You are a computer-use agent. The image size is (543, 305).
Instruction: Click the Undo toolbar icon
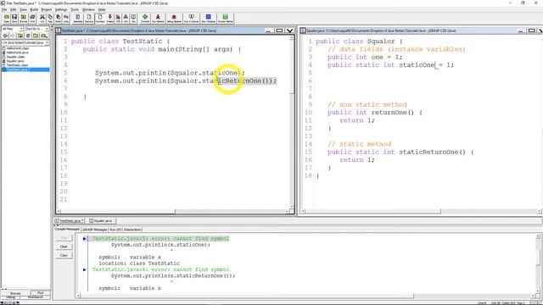pos(66,19)
